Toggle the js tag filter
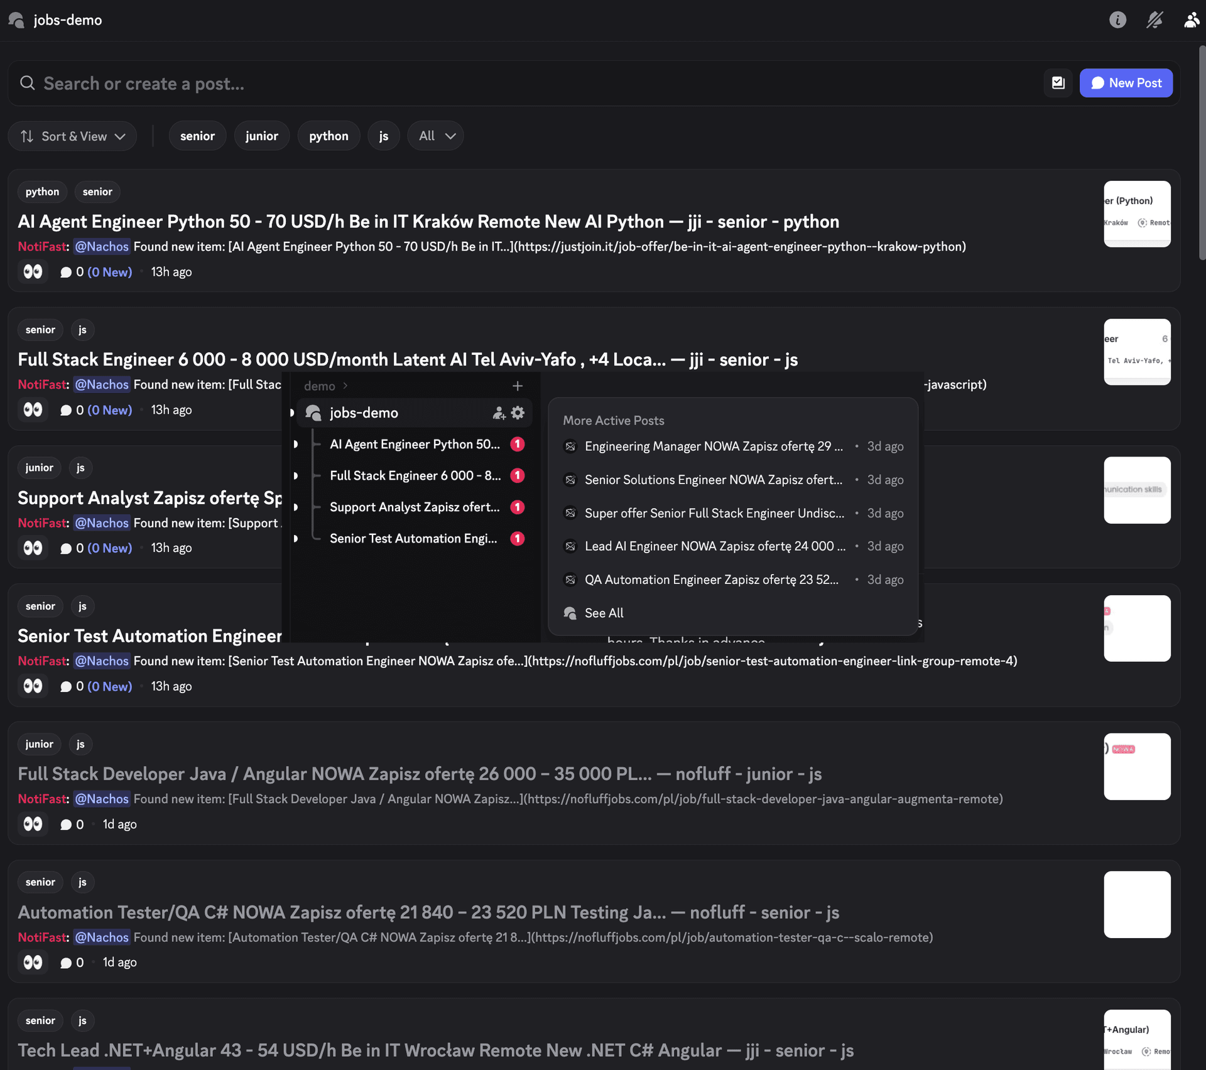The height and width of the screenshot is (1070, 1206). [x=383, y=136]
